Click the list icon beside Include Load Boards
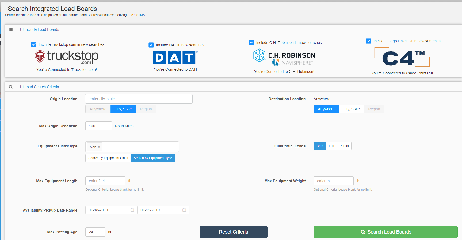The image size is (462, 240). [11, 29]
